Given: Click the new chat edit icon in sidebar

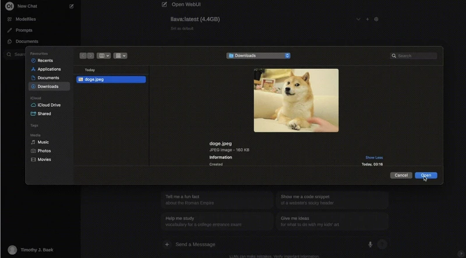Looking at the screenshot, I should (71, 6).
